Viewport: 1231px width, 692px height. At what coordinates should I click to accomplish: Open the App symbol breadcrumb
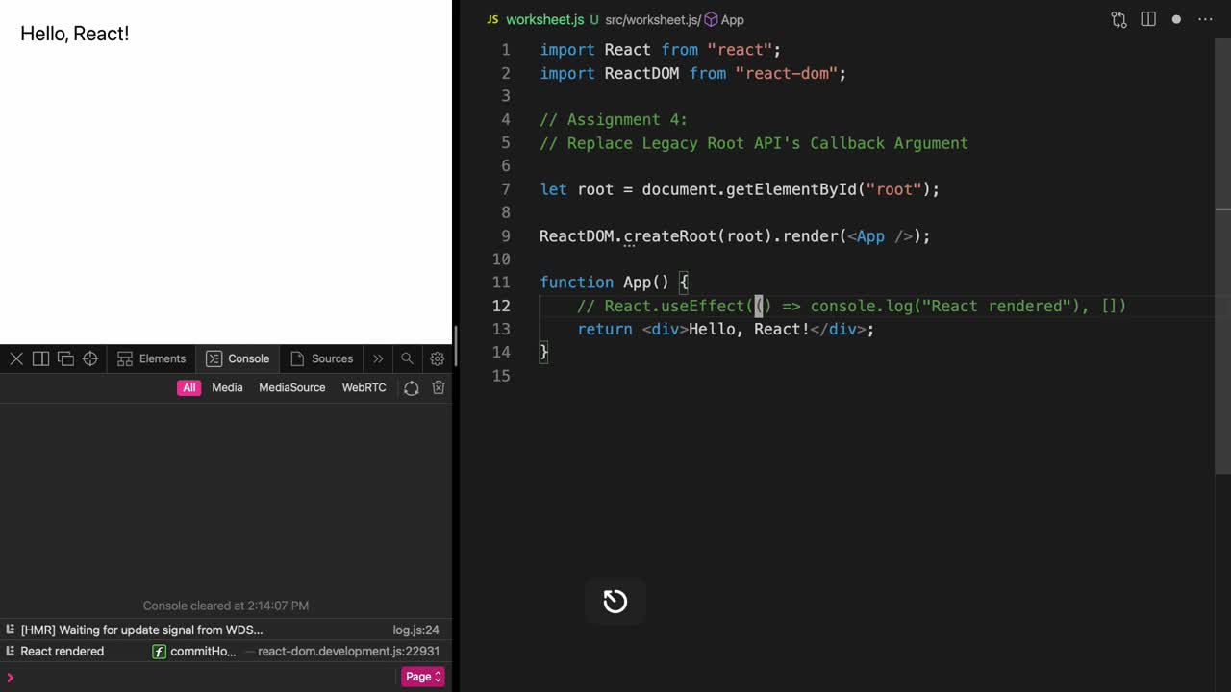(x=725, y=19)
